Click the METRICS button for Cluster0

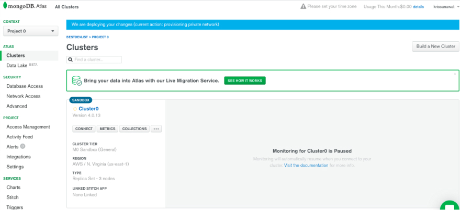coord(107,129)
